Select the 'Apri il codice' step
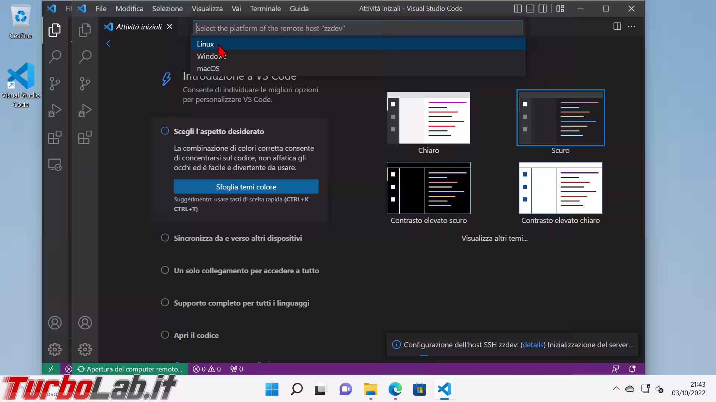The height and width of the screenshot is (402, 716). (x=196, y=335)
